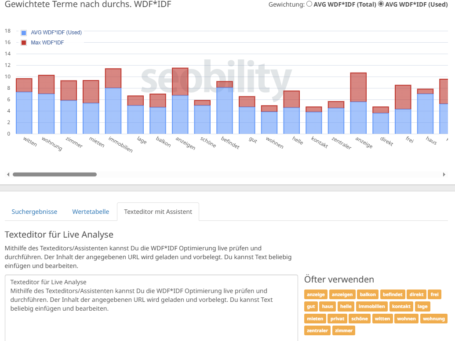
Task: Click the 'mieten' axis label under the chart
Action: 97,142
